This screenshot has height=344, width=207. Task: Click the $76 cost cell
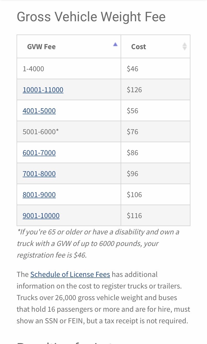click(x=155, y=131)
